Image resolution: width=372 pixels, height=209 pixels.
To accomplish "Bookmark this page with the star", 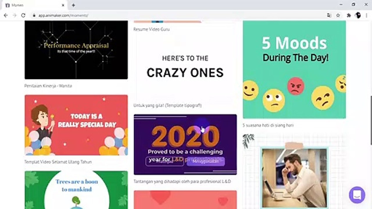I will 338,15.
